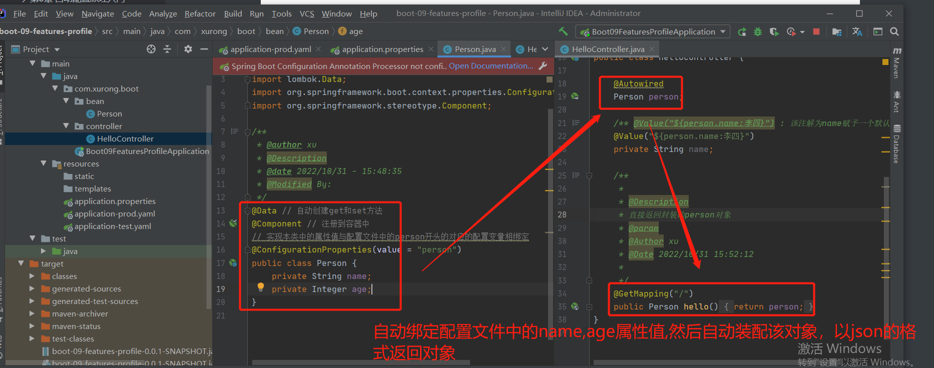Collapse the target folder
The image size is (934, 368).
coord(21,263)
